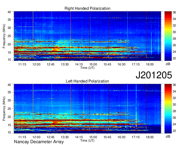Click "15:00" time tick on Right Handed plot
This screenshot has height=145, width=179.
click(x=93, y=64)
